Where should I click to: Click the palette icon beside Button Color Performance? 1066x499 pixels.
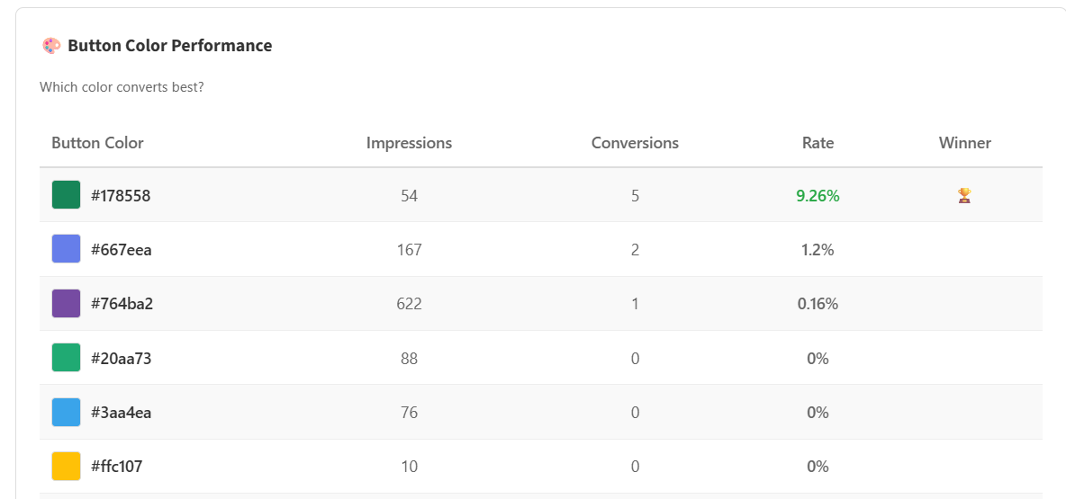coord(51,46)
